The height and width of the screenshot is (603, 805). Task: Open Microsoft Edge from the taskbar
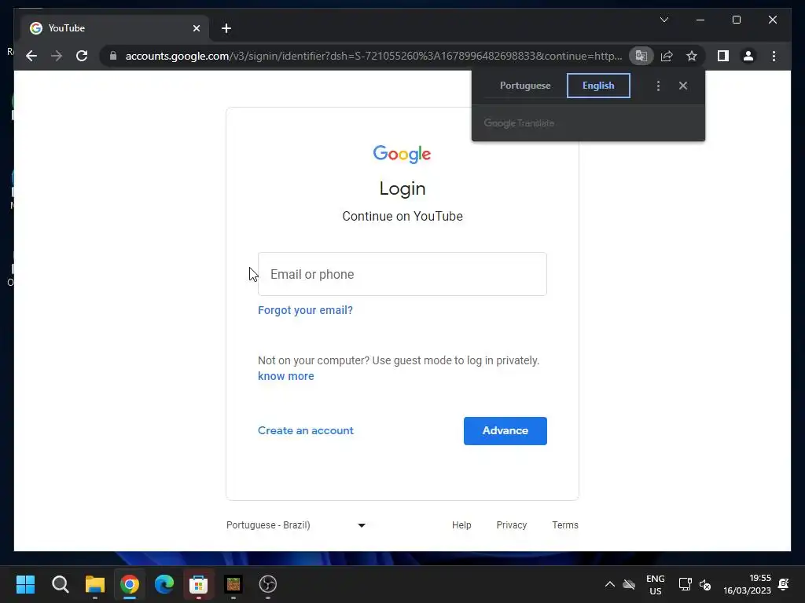click(164, 584)
